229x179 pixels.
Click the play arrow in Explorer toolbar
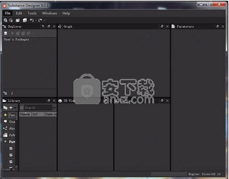pos(13,33)
